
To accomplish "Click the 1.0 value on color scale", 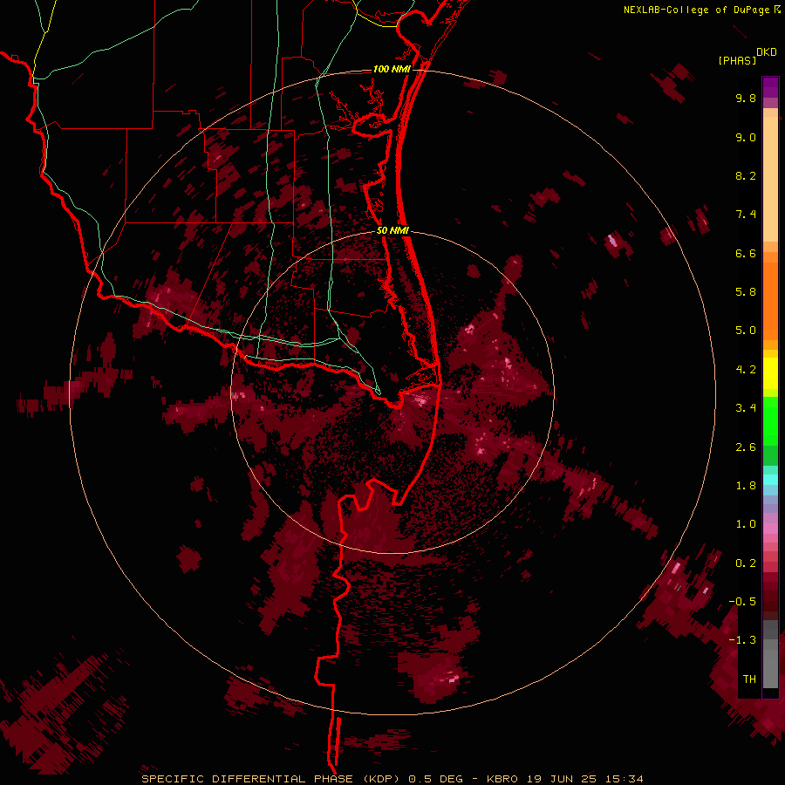I will pos(746,524).
